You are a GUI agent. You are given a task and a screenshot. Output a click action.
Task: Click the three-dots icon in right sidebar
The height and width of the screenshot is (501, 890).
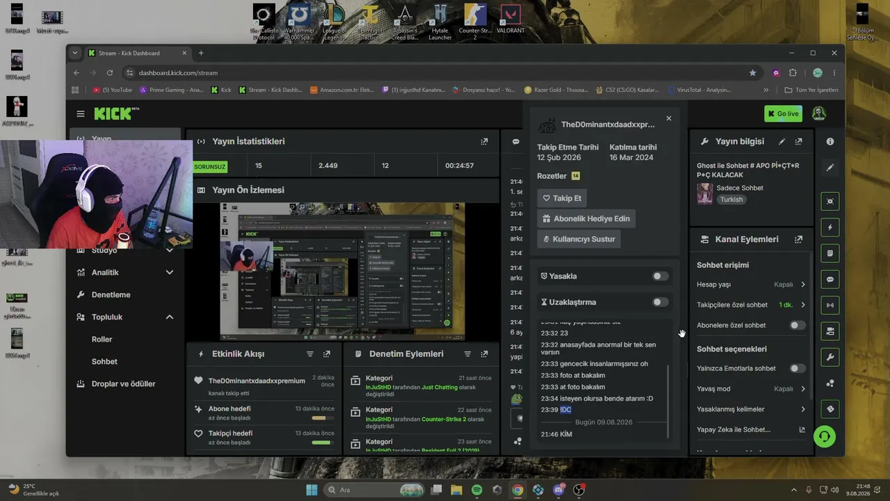[830, 383]
